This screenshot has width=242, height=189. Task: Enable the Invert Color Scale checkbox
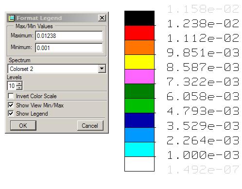click(x=11, y=96)
